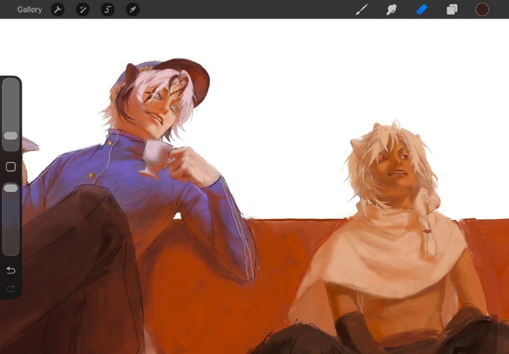The height and width of the screenshot is (354, 509).
Task: Select the Brush paint tool
Action: (361, 10)
